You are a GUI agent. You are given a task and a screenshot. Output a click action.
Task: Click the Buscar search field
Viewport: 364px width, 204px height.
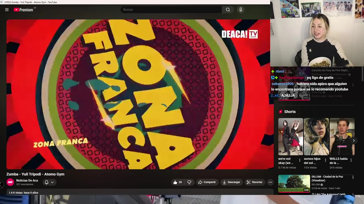pos(171,10)
